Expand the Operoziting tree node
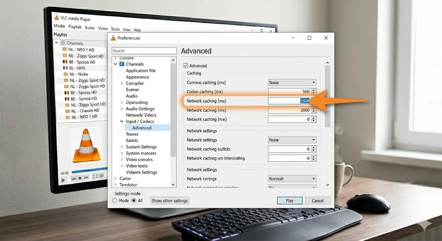 122,103
